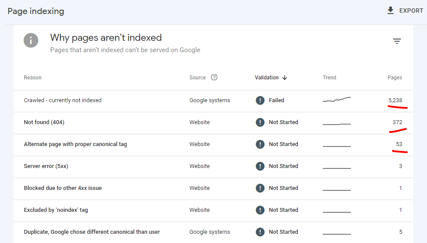Viewport: 427px width, 243px height.
Task: Open Duplicate, Google chose different canonical row
Action: (92, 232)
